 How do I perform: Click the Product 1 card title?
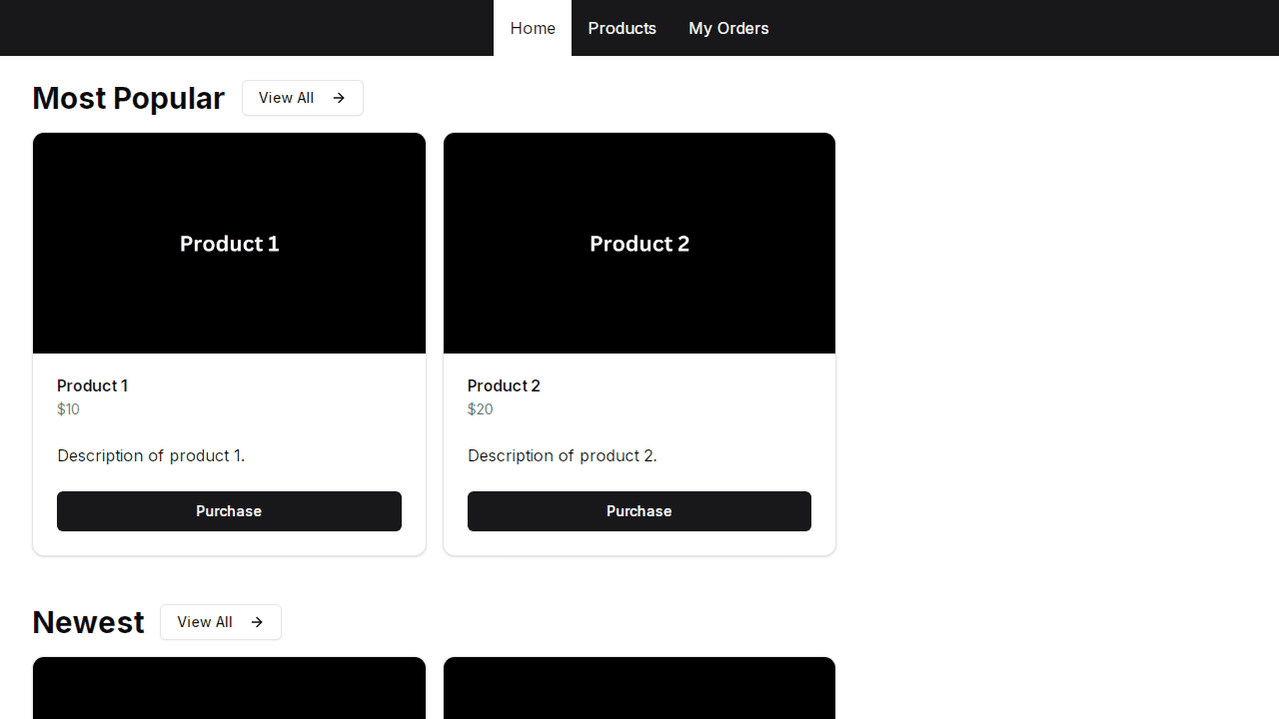pyautogui.click(x=92, y=385)
